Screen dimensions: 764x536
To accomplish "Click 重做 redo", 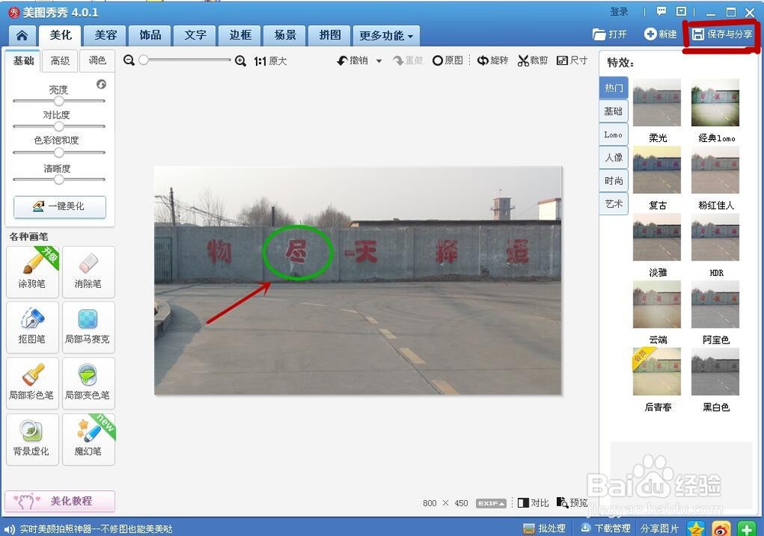I will coord(408,60).
